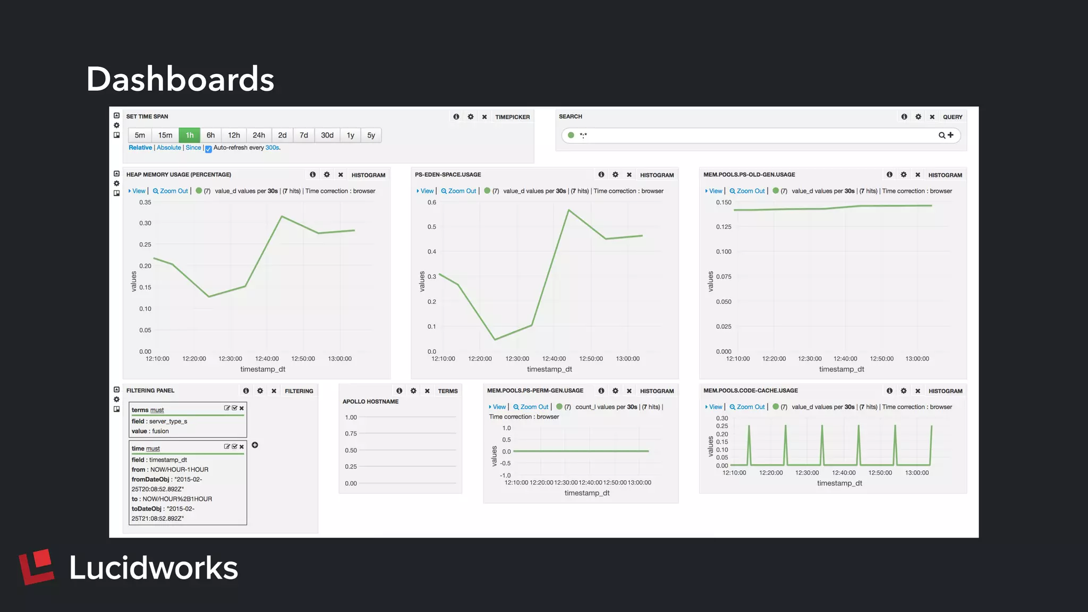Click the green query dot in the search box
Image resolution: width=1088 pixels, height=612 pixels.
pos(571,135)
